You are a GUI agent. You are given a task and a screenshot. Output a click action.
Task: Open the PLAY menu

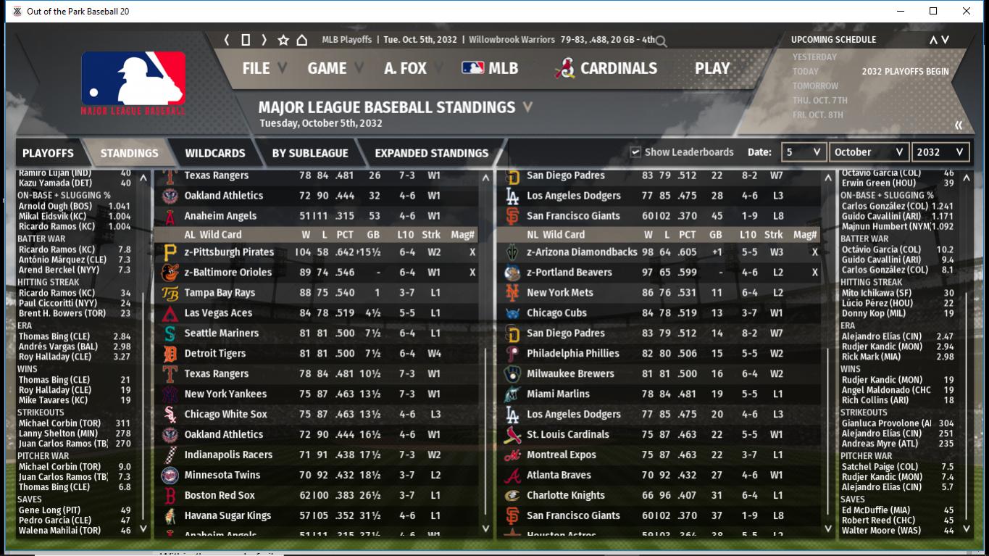point(712,68)
